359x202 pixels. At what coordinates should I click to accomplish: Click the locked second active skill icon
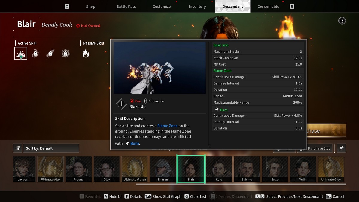35,53
